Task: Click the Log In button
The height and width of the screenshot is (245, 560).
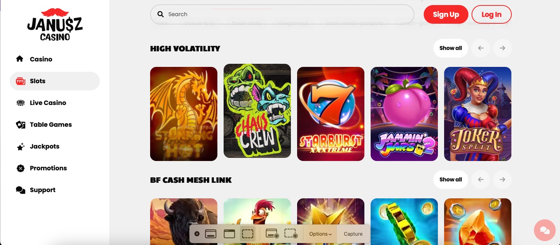Action: pyautogui.click(x=492, y=14)
